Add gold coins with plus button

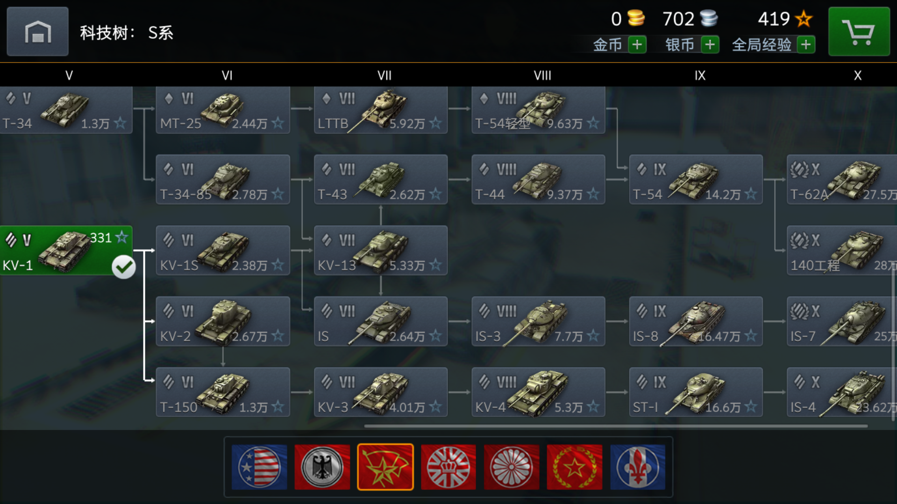click(x=637, y=45)
